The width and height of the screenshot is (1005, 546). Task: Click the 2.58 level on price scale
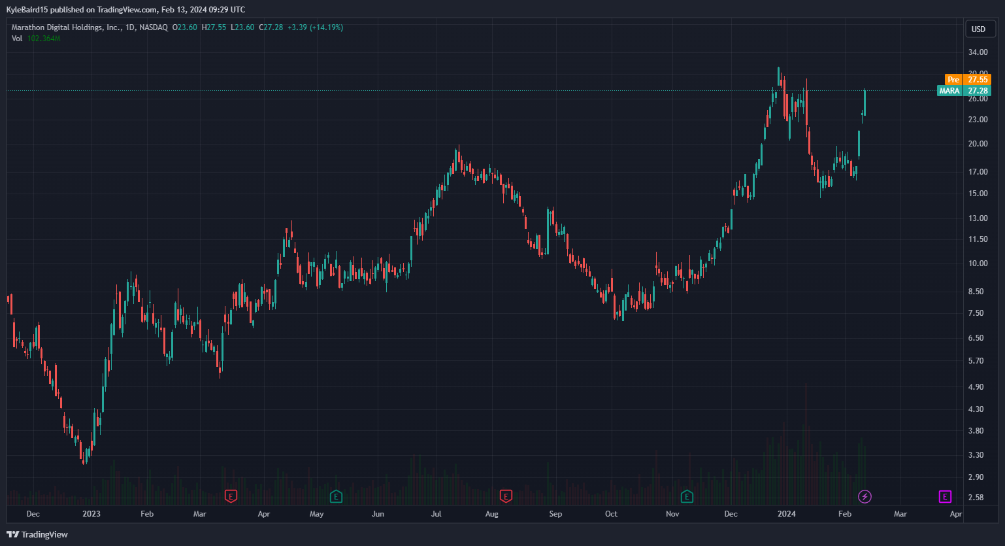pos(976,498)
